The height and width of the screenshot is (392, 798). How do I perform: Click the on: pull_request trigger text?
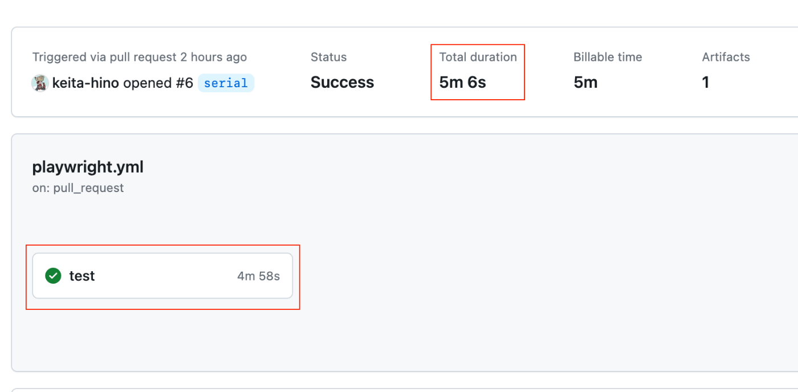point(78,188)
